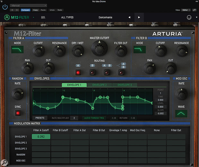Click the Filter B Resonance knob

(182, 51)
